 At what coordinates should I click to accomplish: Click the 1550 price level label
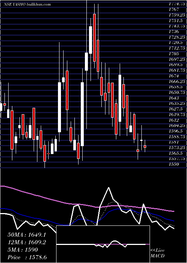point(174,165)
